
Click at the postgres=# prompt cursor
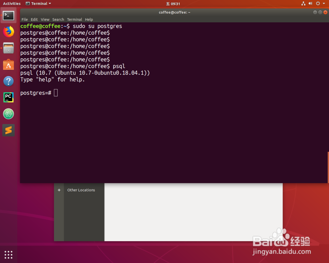pos(56,93)
